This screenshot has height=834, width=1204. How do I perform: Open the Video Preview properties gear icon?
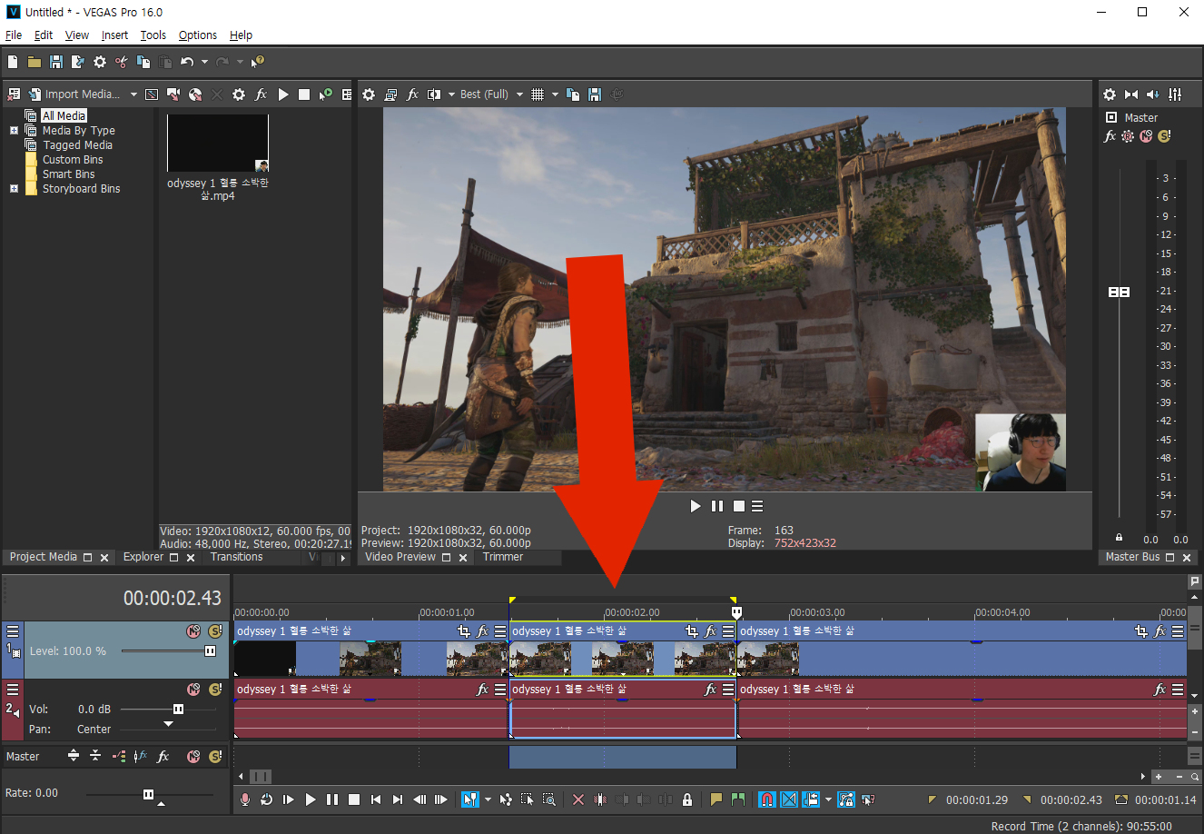point(369,94)
